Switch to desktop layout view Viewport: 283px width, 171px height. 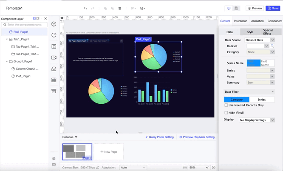tap(229, 9)
